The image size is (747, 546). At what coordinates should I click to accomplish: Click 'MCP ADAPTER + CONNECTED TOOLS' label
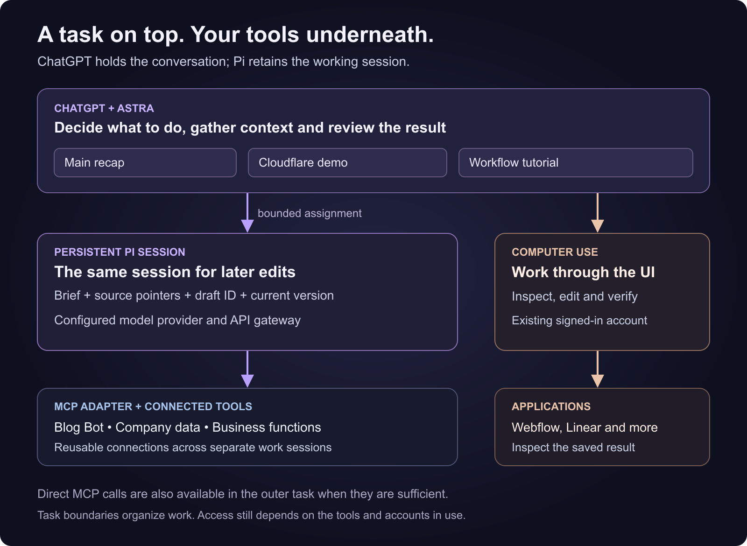[153, 406]
